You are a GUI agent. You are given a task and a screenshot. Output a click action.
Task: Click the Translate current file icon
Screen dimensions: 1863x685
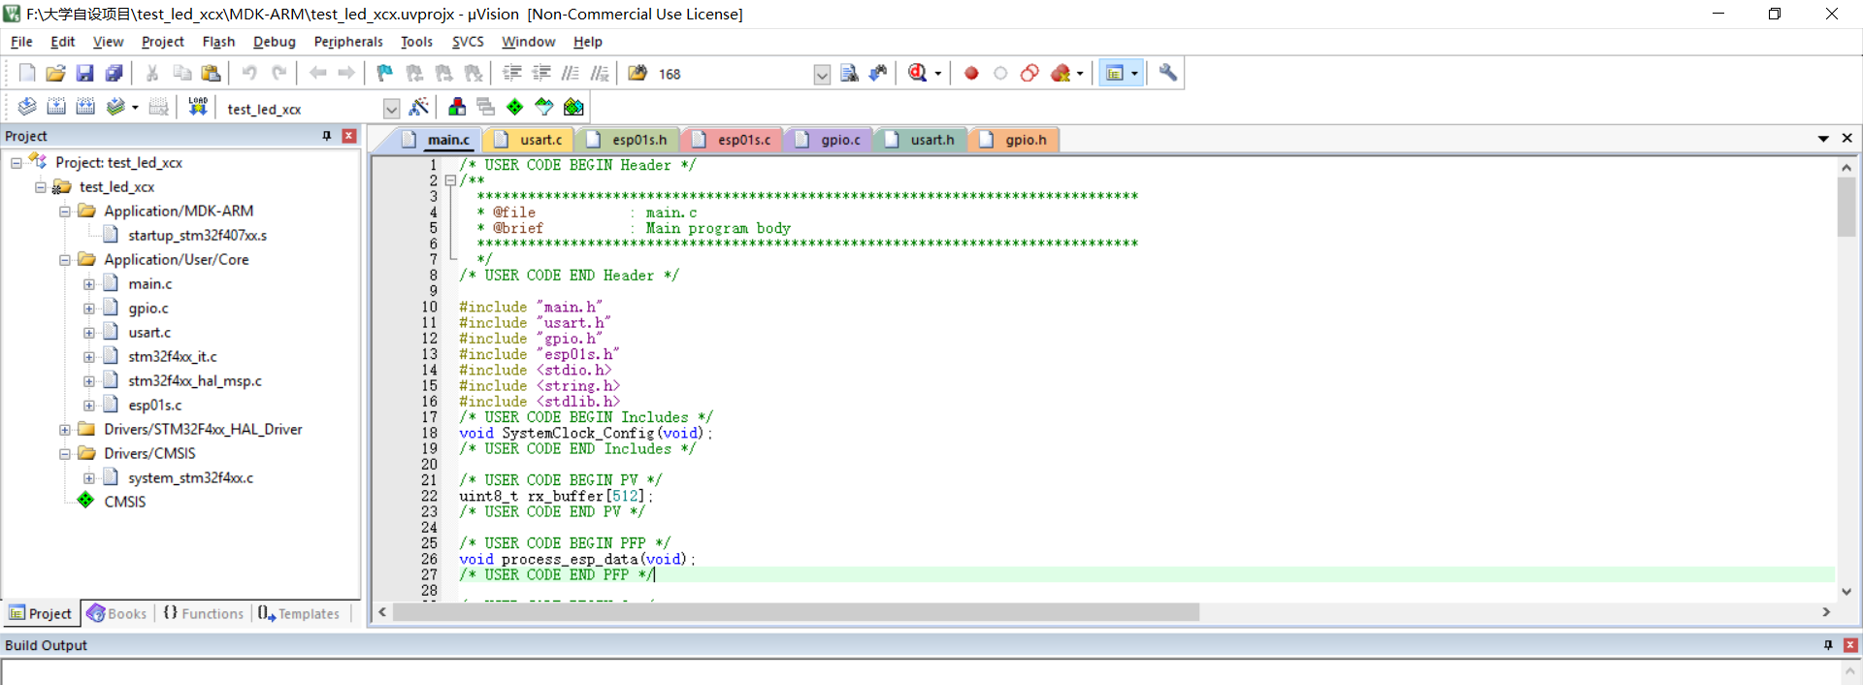(x=27, y=107)
